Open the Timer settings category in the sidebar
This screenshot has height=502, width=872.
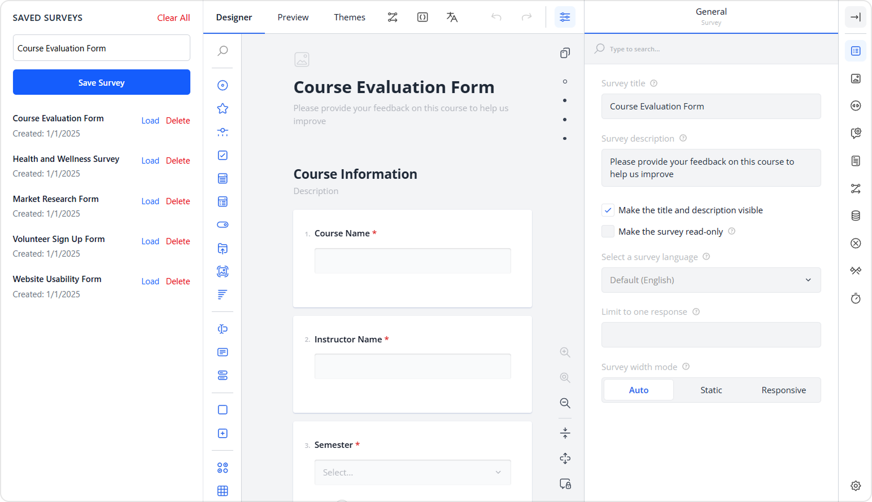856,298
